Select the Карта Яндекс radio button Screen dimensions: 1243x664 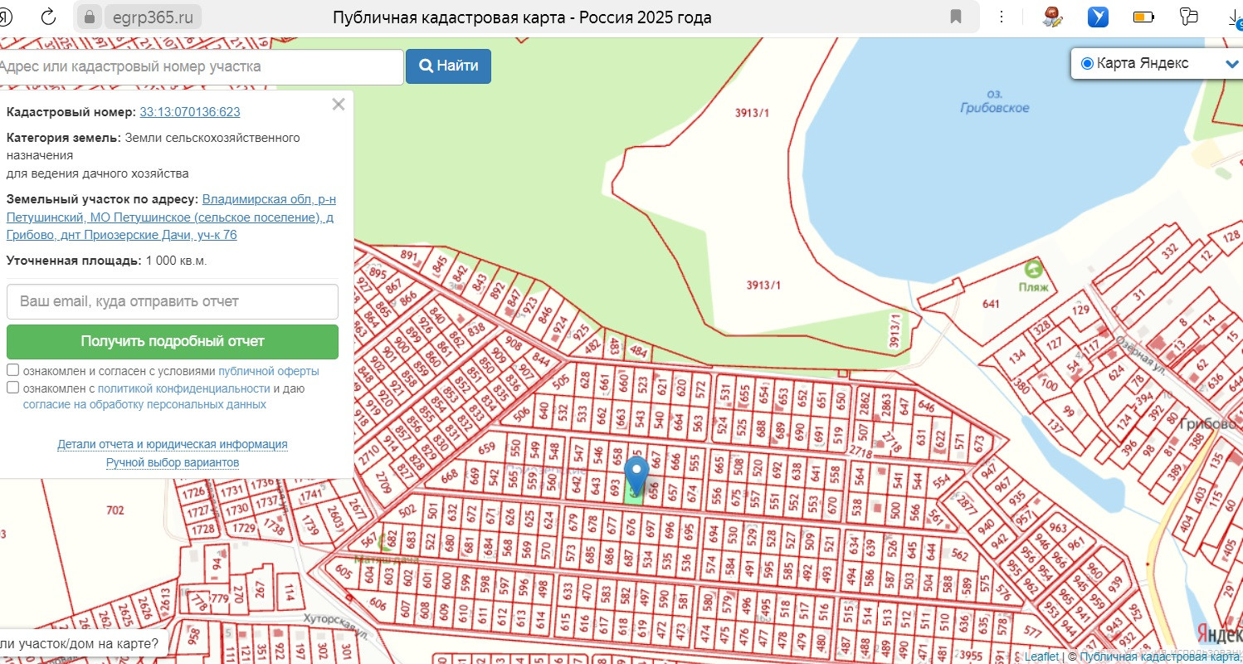[x=1087, y=64]
